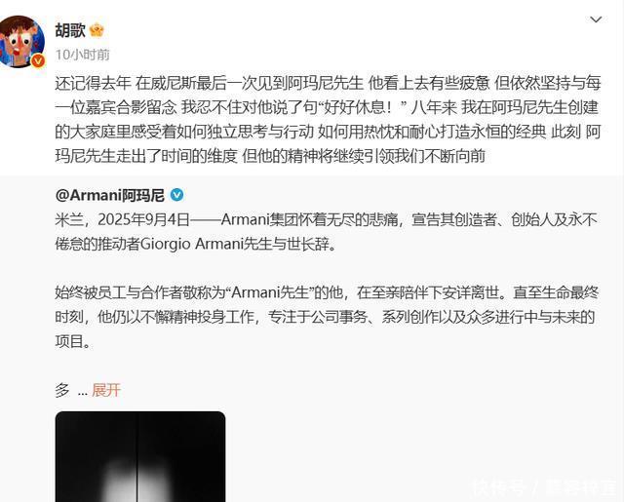Click the crown membership badge beside 胡歌
The width and height of the screenshot is (624, 502).
point(97,30)
